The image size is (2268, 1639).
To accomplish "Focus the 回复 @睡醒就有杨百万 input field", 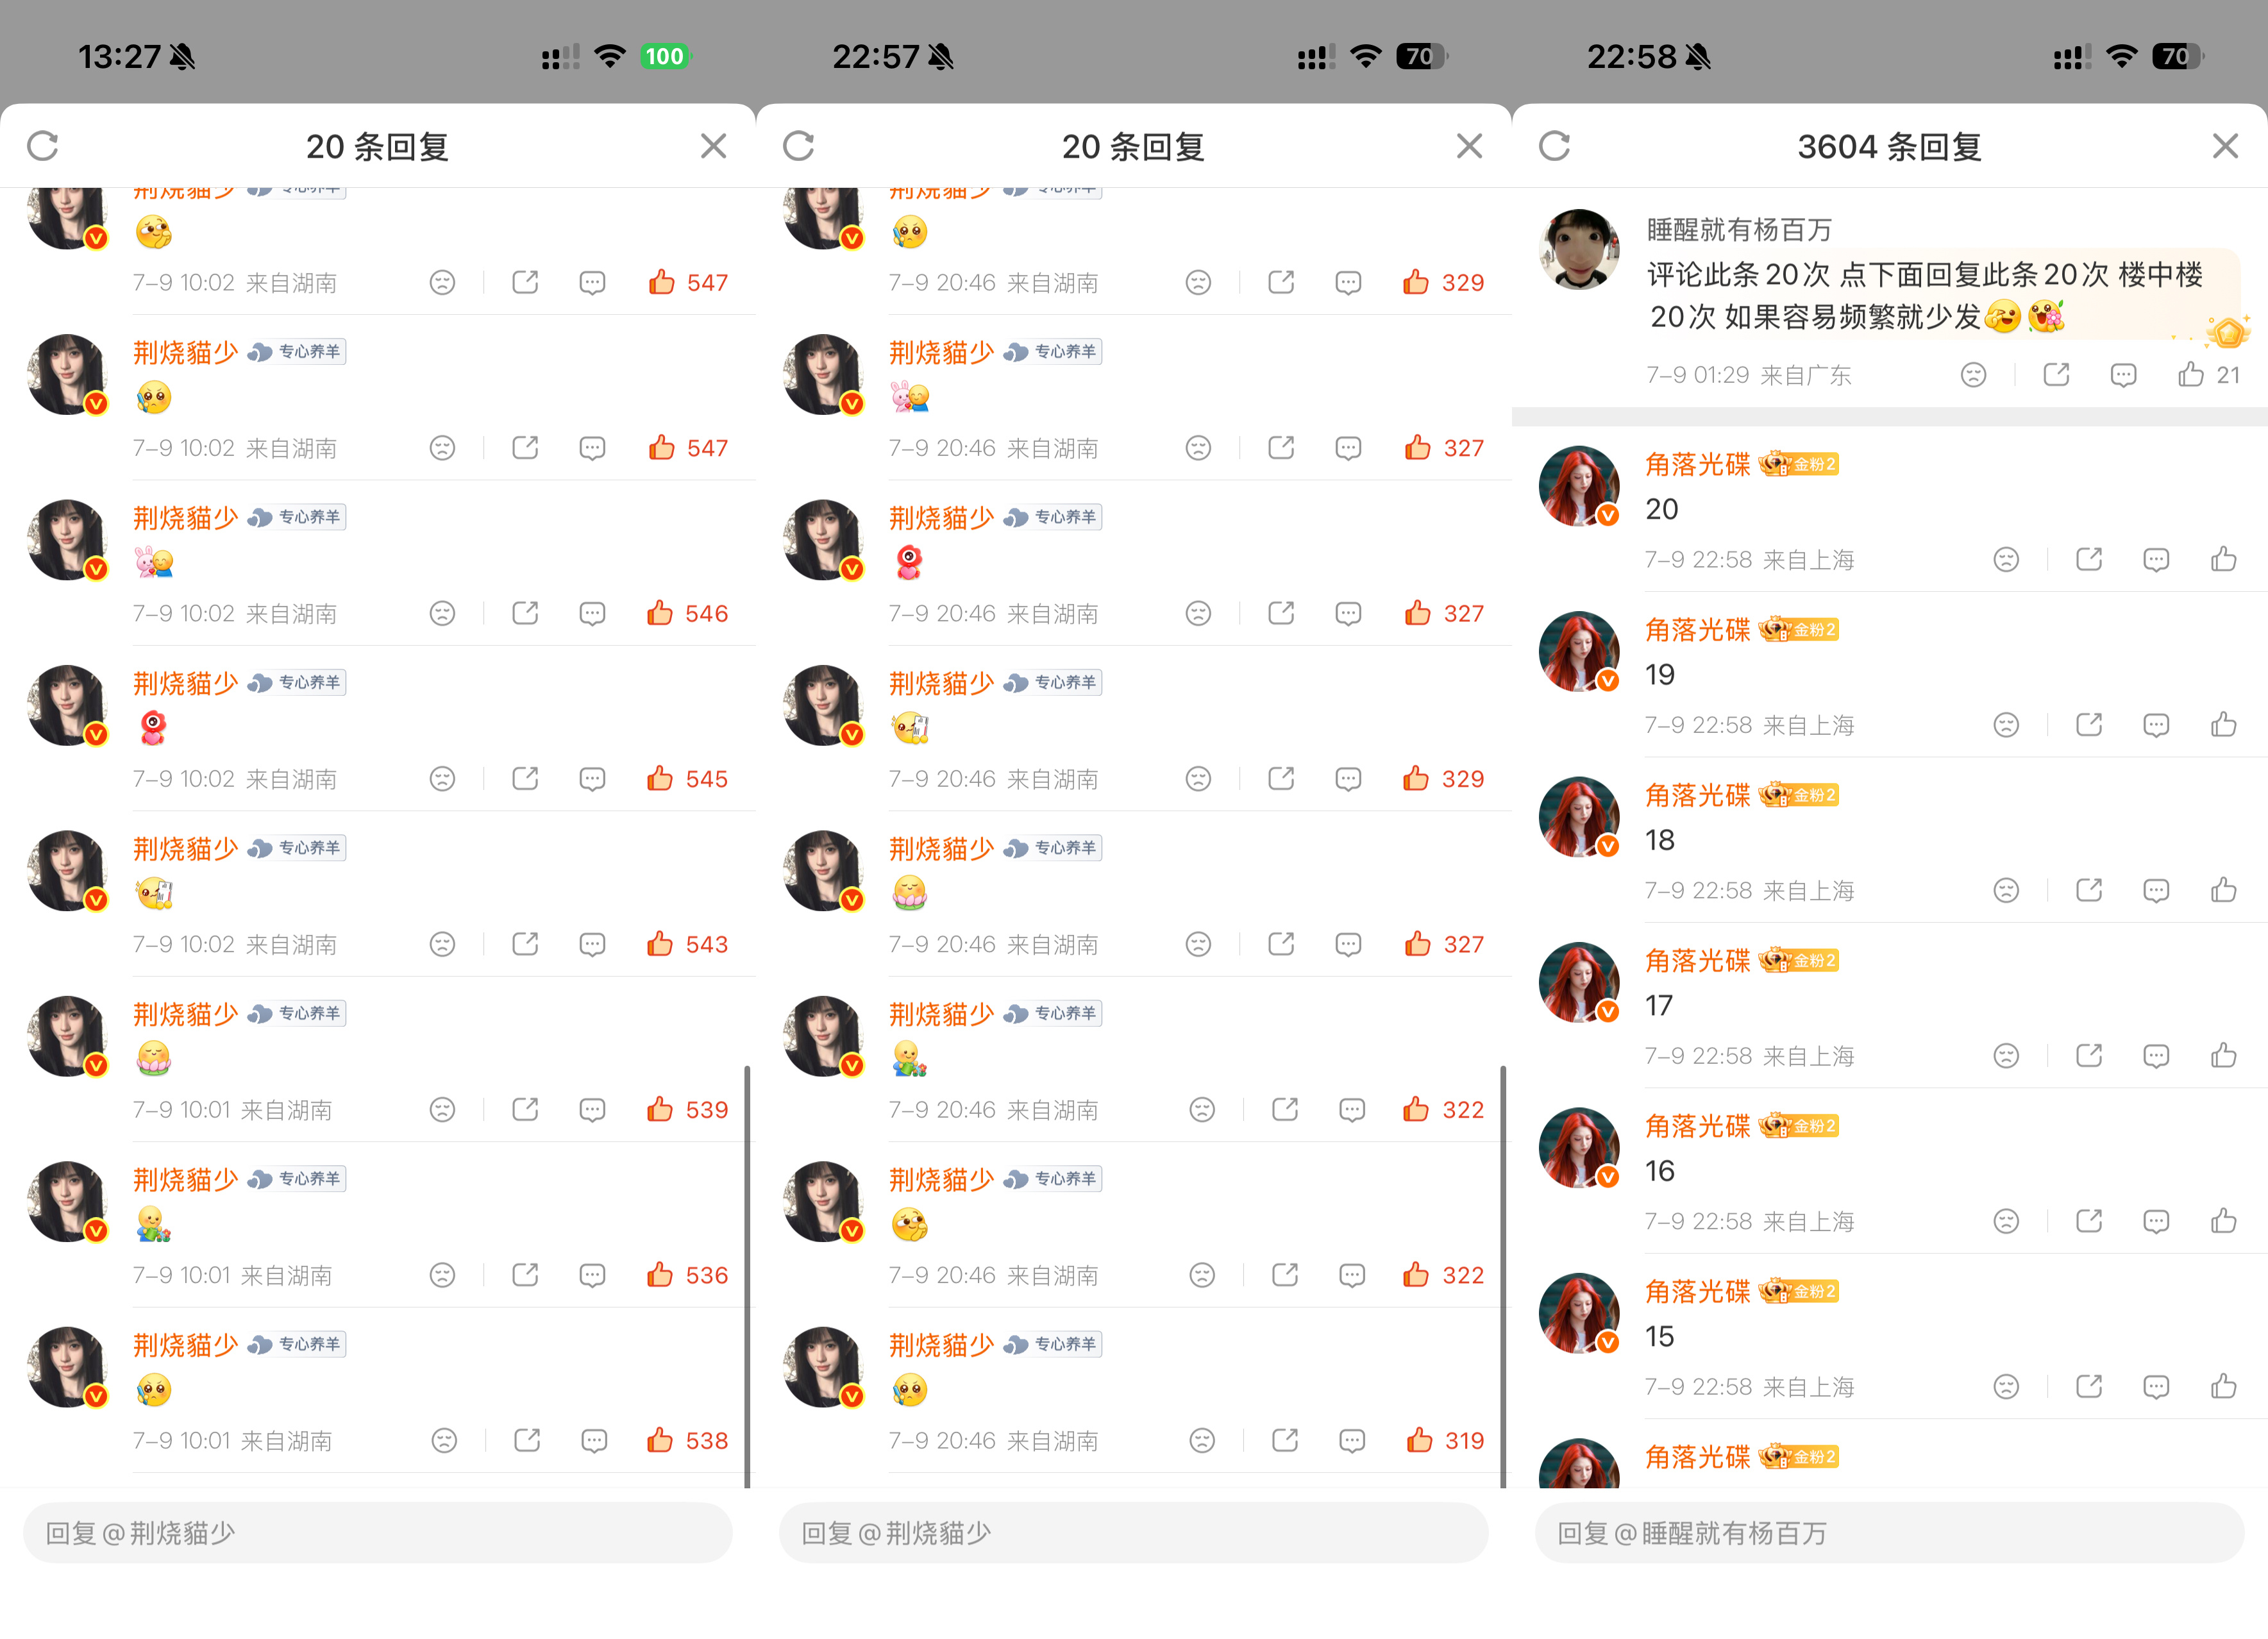I will point(1890,1532).
